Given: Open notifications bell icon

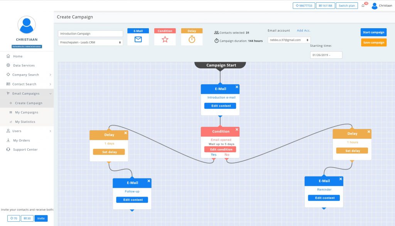Looking at the screenshot, I should tap(363, 6).
